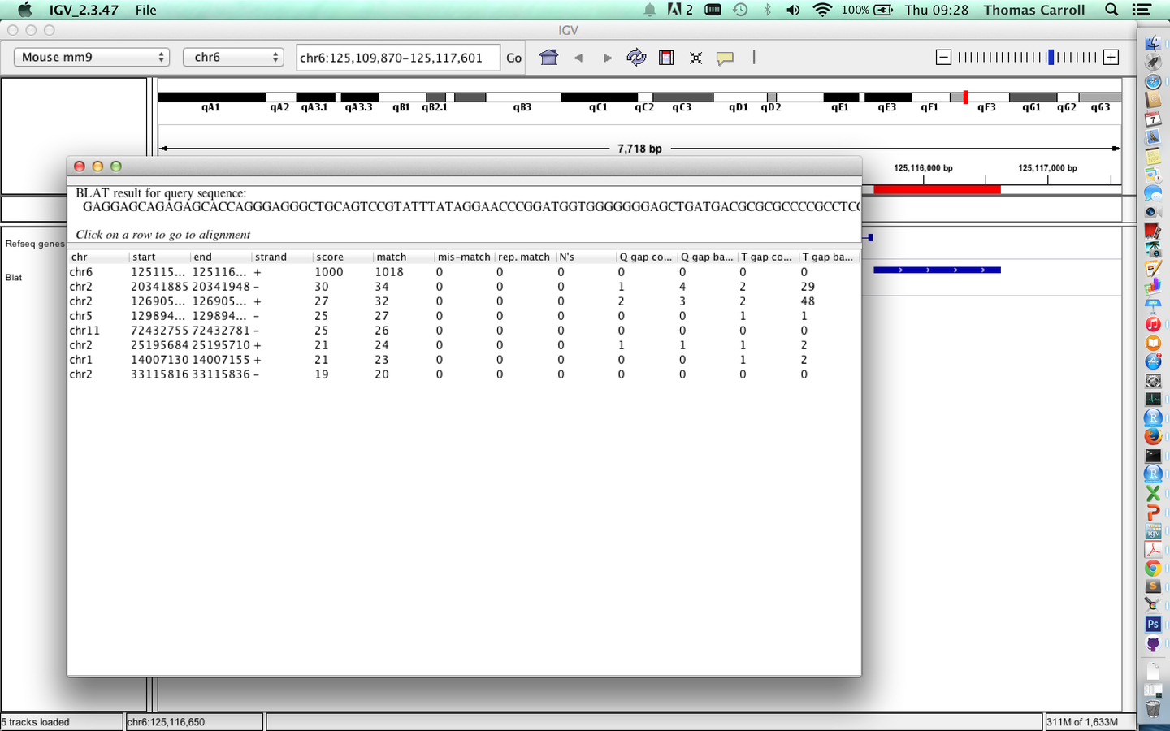
Task: Click score 27 for the chr2 row
Action: [322, 301]
